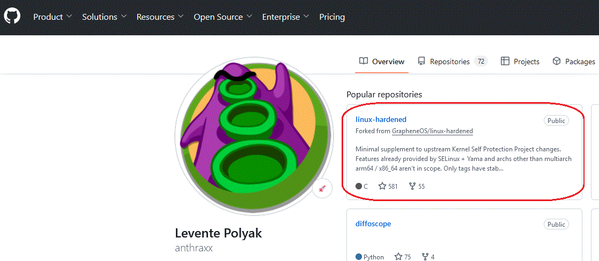
Task: Open the linux-hardened repository
Action: coord(381,119)
